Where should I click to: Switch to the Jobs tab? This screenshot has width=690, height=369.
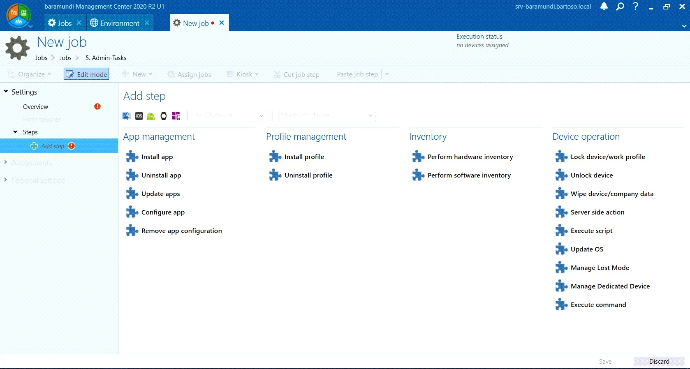pyautogui.click(x=60, y=23)
